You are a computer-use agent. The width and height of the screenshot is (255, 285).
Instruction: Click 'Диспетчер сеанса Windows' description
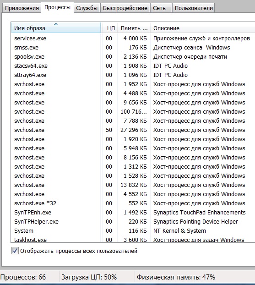click(x=192, y=48)
